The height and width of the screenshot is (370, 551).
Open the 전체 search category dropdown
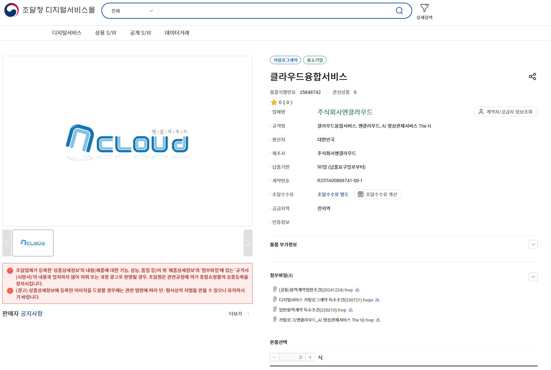pos(132,11)
